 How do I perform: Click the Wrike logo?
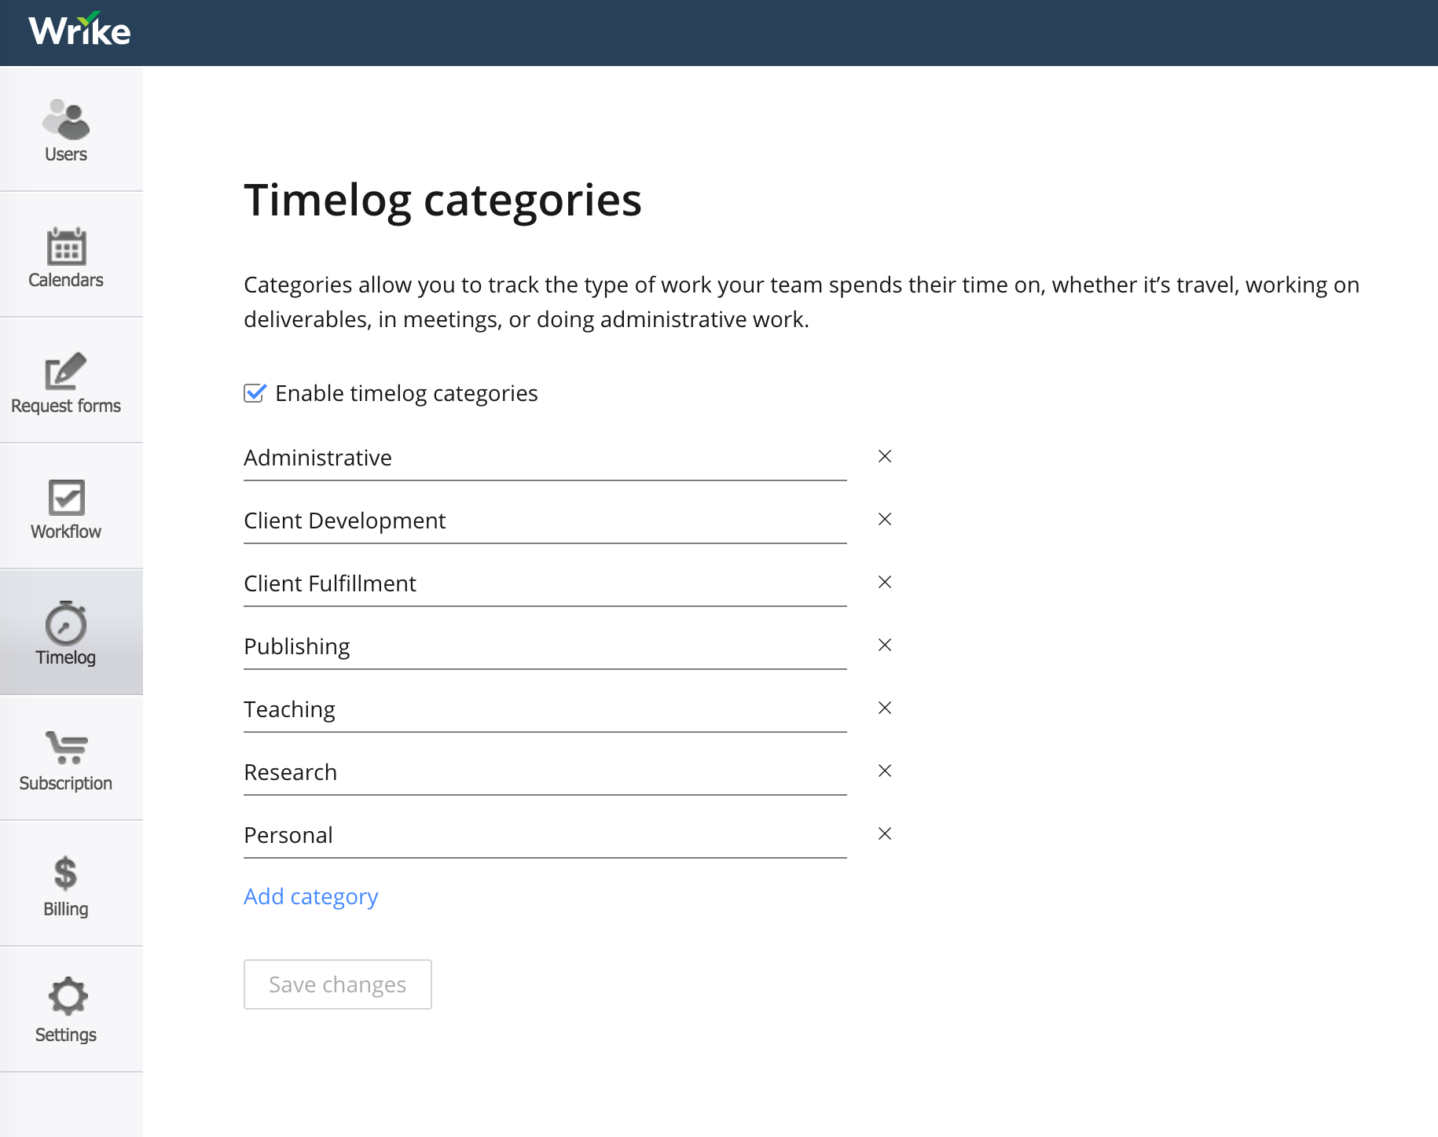[x=79, y=31]
